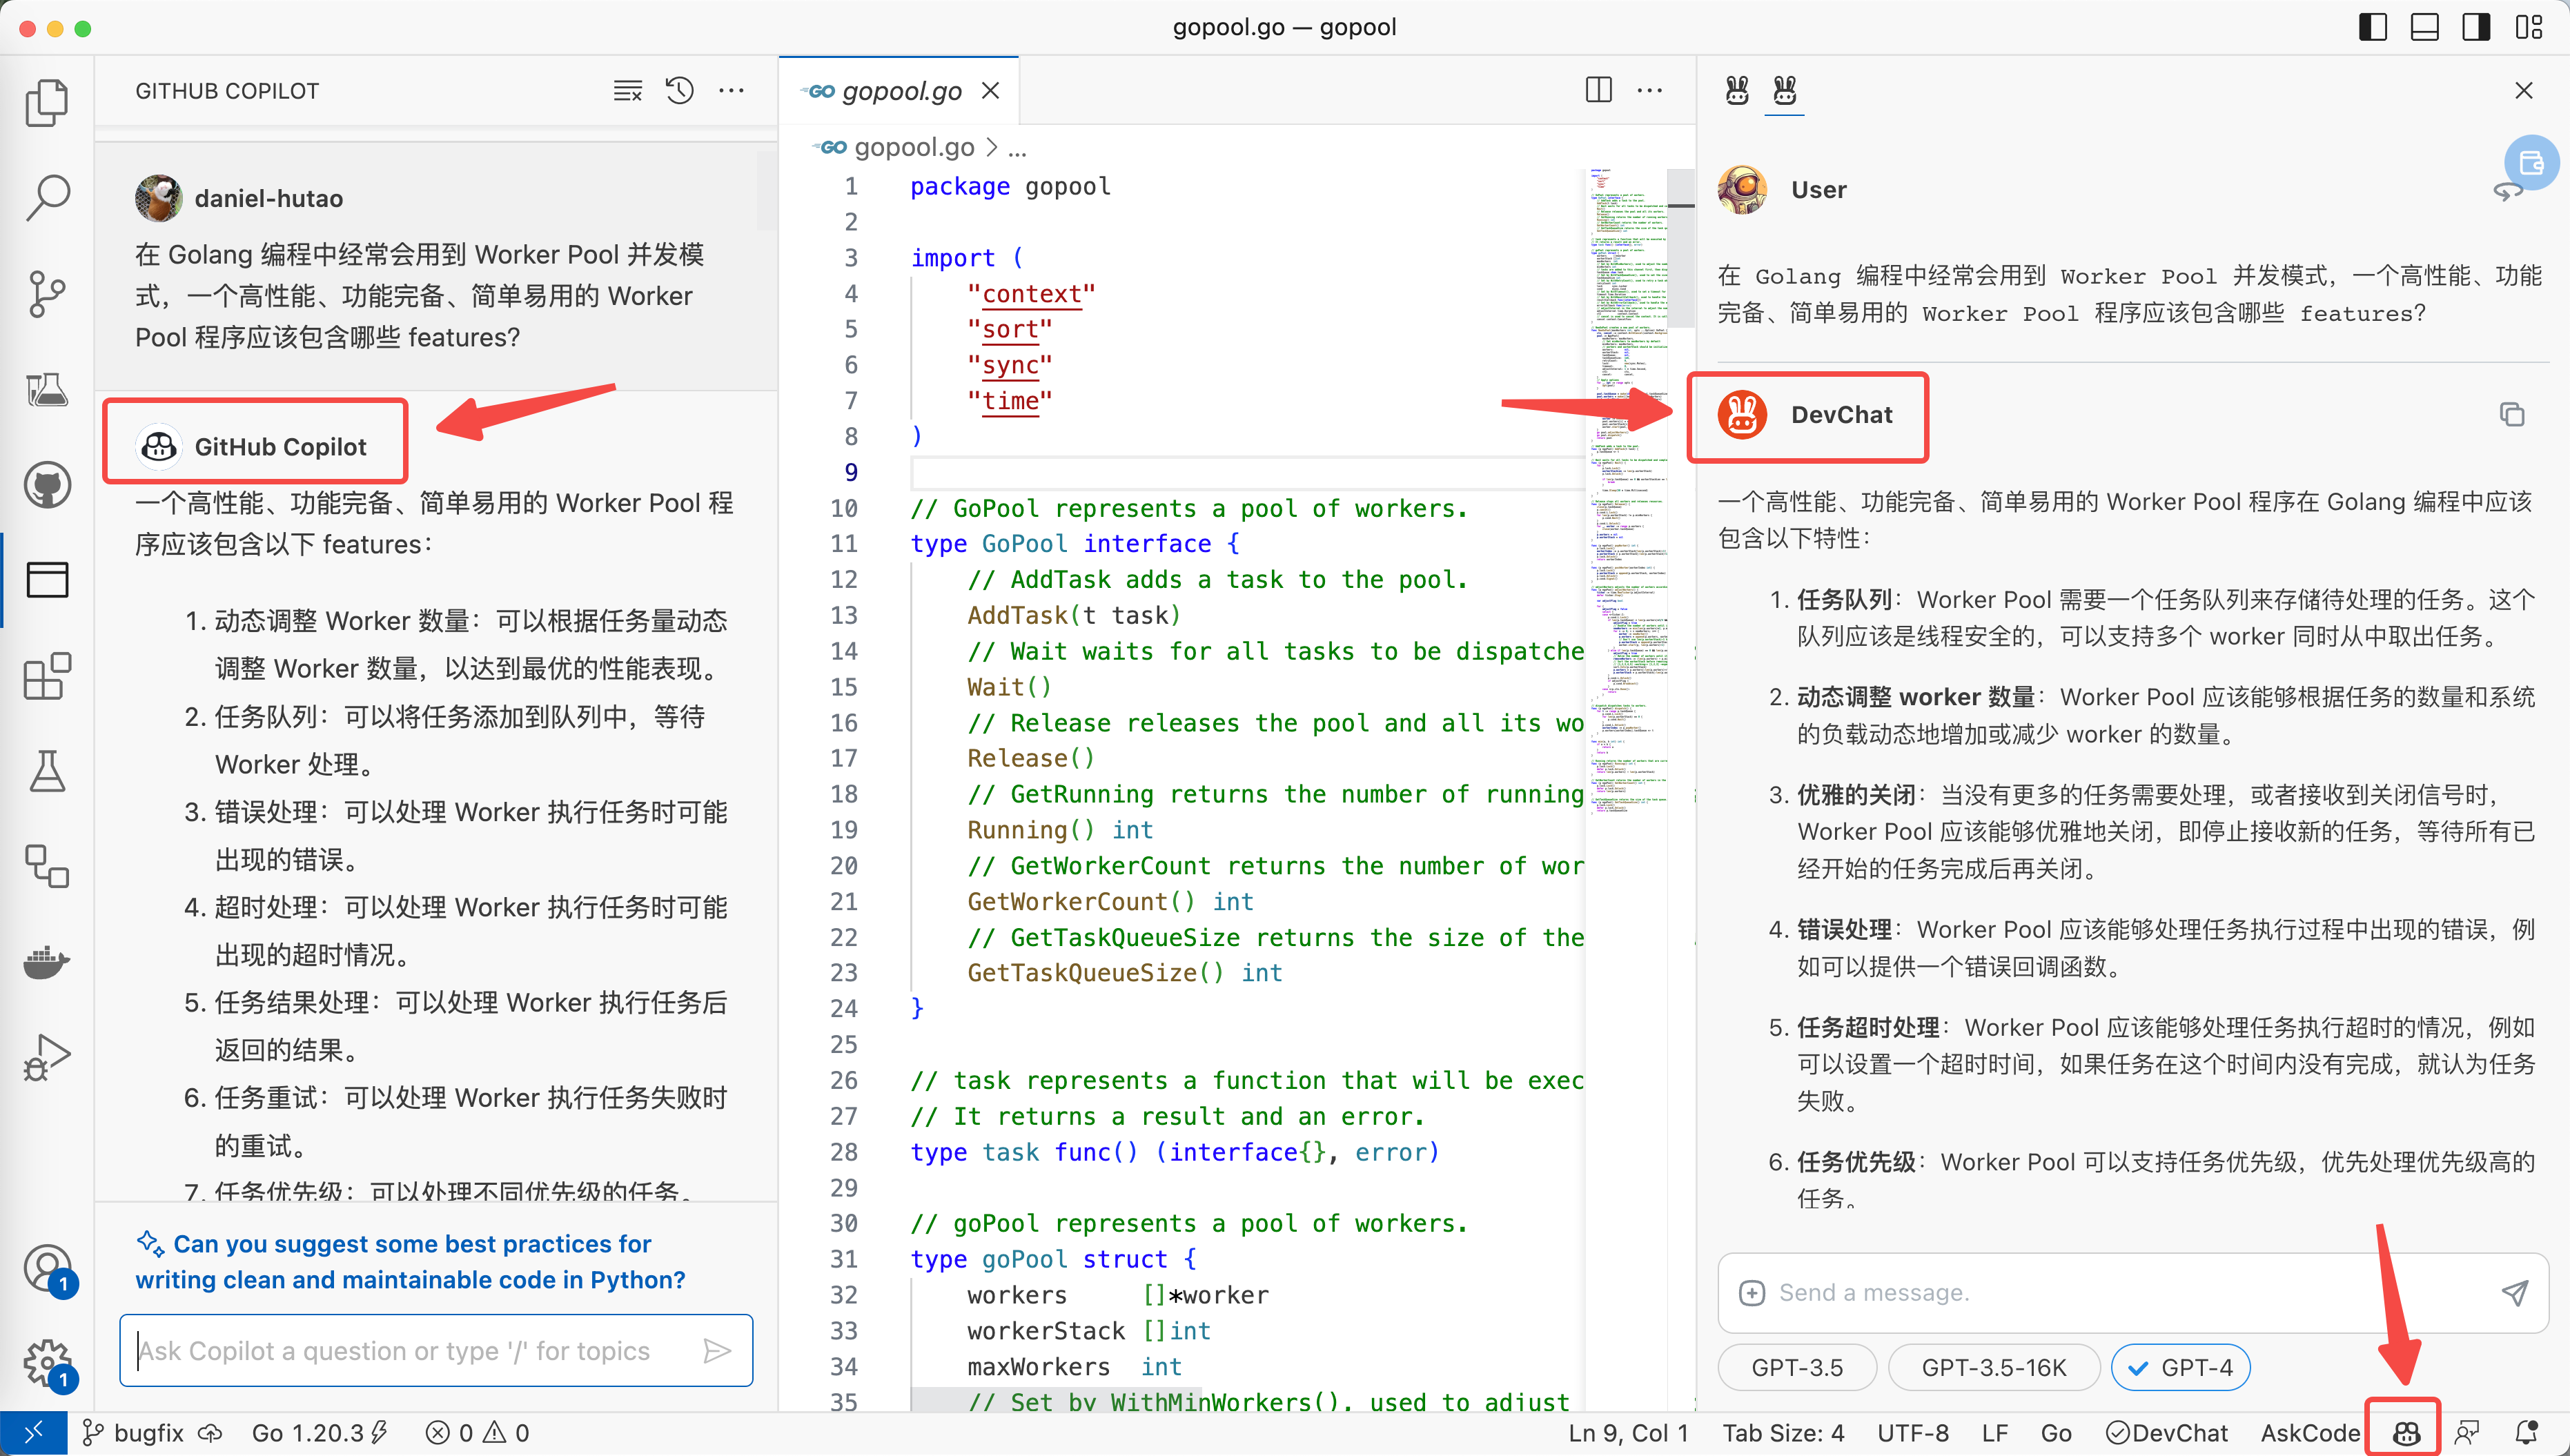Open the Docker view in activity bar

click(47, 962)
